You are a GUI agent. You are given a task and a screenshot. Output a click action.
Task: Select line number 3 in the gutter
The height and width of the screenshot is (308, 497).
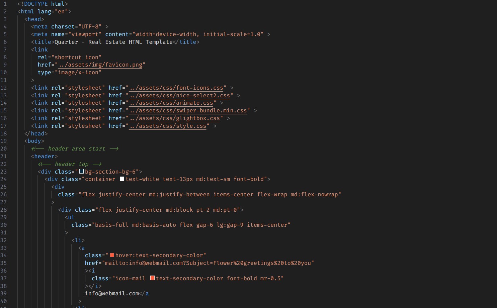pyautogui.click(x=5, y=19)
